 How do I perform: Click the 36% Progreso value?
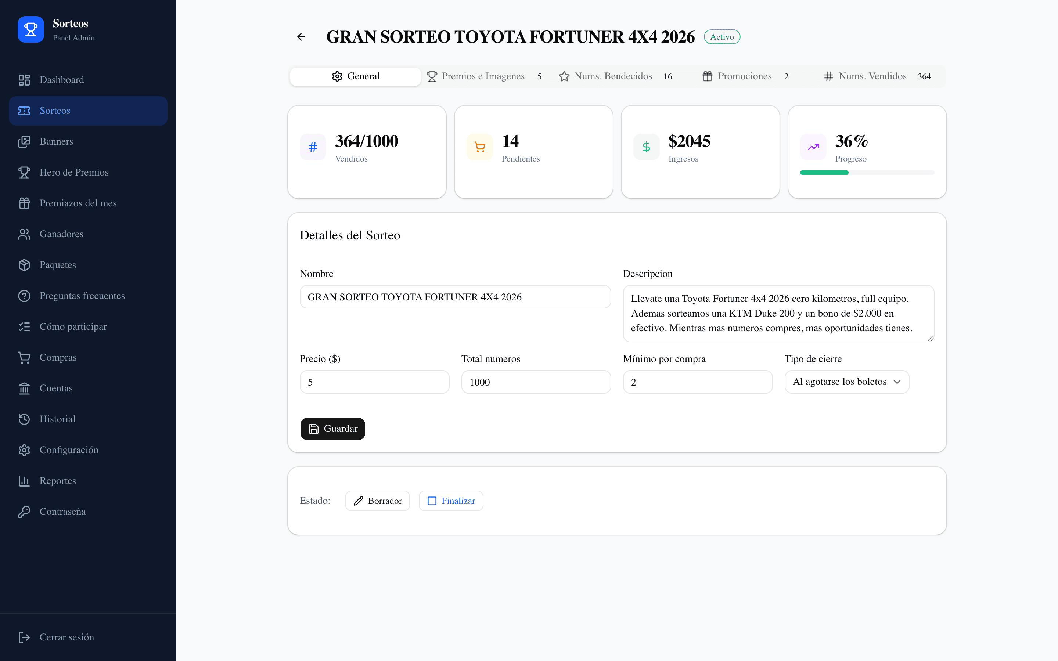[x=851, y=141]
